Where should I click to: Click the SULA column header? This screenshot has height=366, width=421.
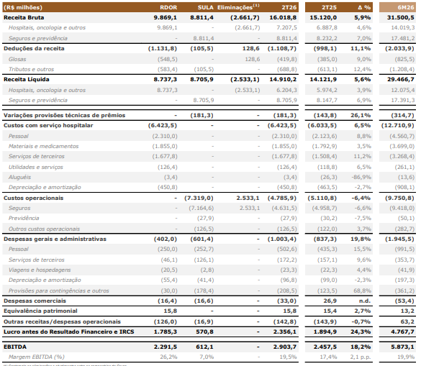205,7
